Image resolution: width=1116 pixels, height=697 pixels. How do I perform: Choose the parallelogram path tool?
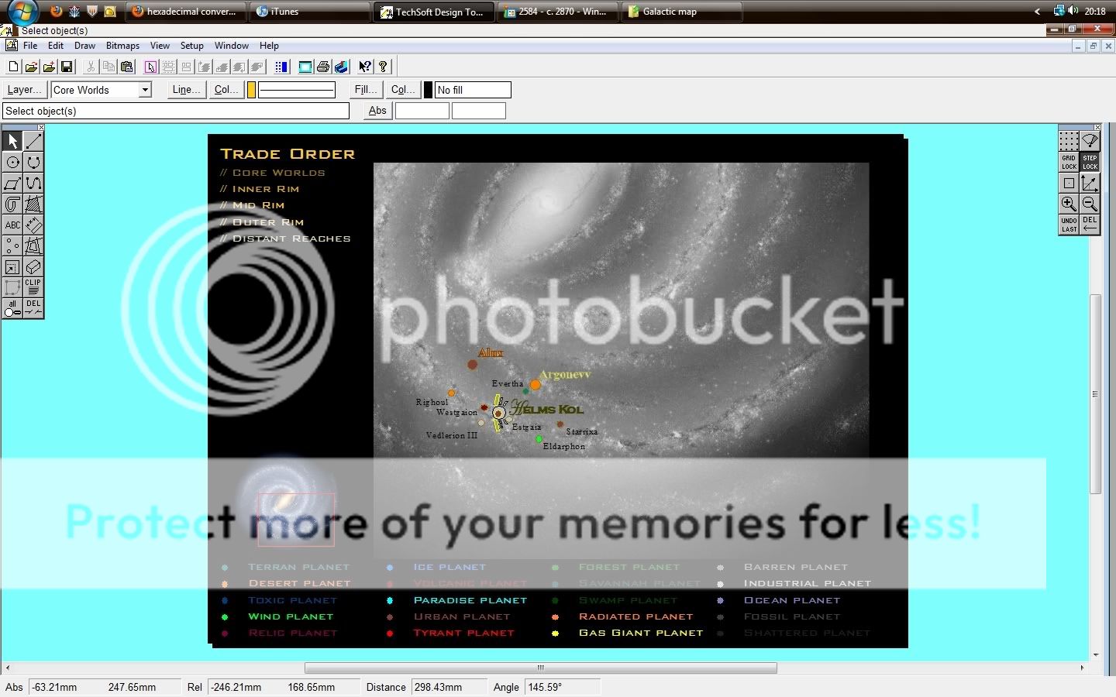(x=12, y=183)
